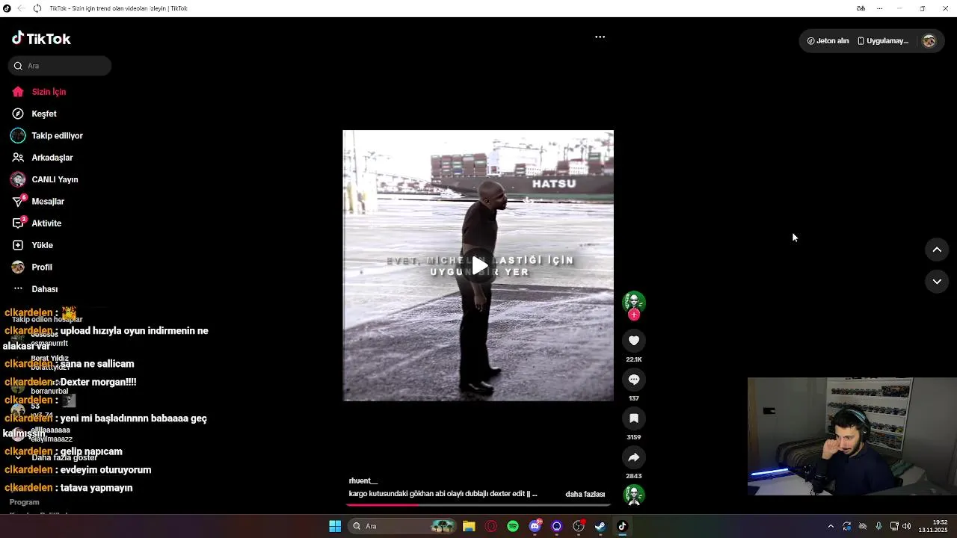Open profile avatar in top-right corner
Screen dimensions: 957x538
click(x=929, y=41)
